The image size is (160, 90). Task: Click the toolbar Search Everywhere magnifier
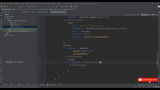tap(77, 6)
